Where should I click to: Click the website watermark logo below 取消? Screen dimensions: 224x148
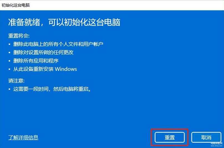[x=217, y=144]
